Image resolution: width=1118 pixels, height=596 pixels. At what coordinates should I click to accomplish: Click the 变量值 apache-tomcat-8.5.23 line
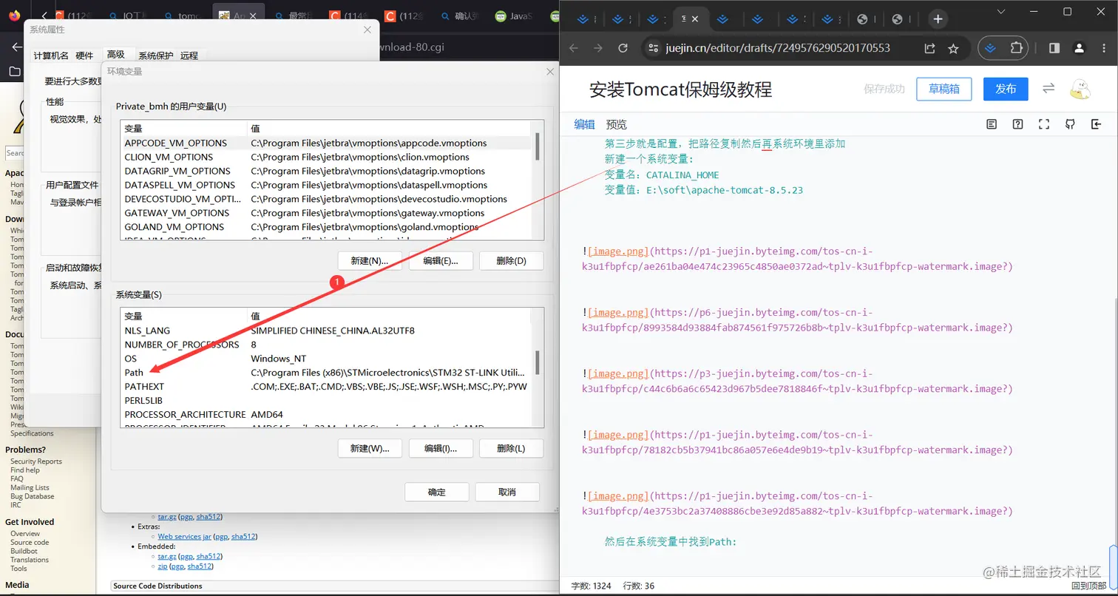click(x=704, y=190)
